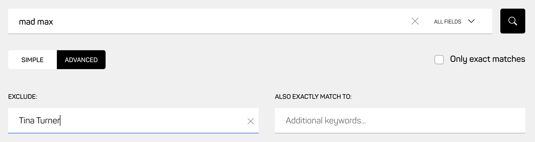The height and width of the screenshot is (142, 535).
Task: Open the ALL FIELDS dropdown
Action: [x=454, y=21]
